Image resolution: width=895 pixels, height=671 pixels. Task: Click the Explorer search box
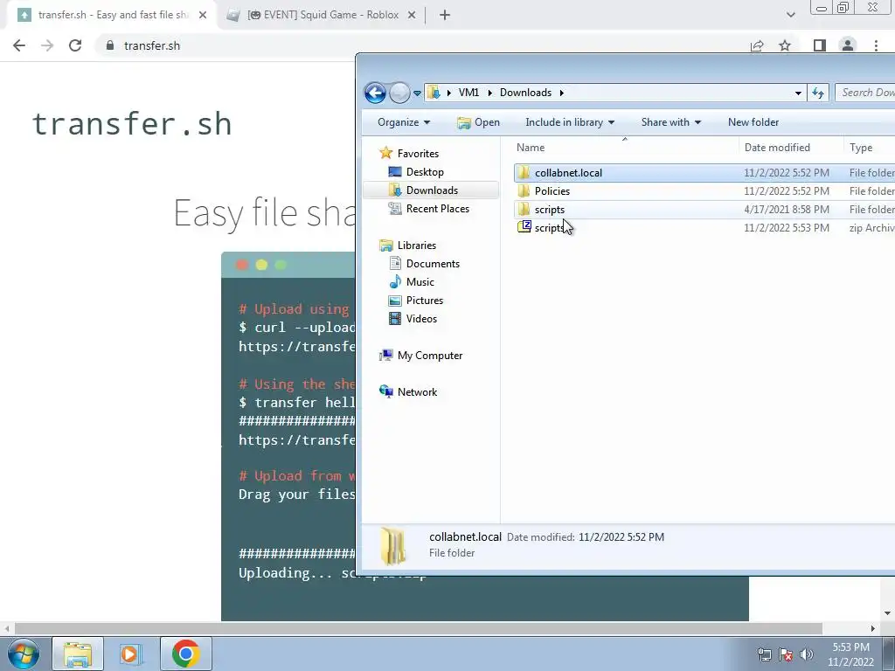(864, 93)
